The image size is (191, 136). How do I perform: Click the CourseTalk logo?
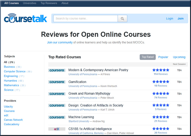pos(25,18)
